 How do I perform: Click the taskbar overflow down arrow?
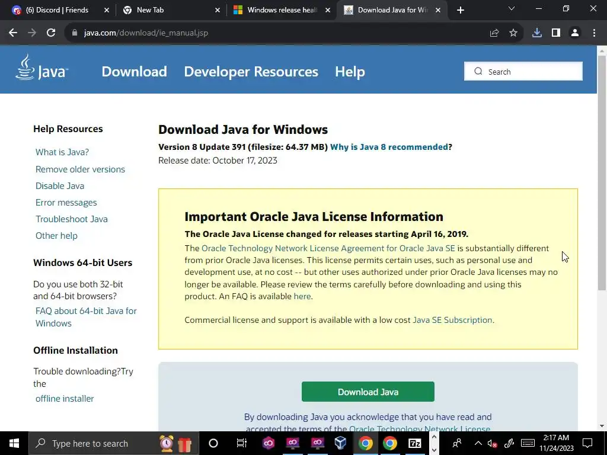pyautogui.click(x=434, y=450)
